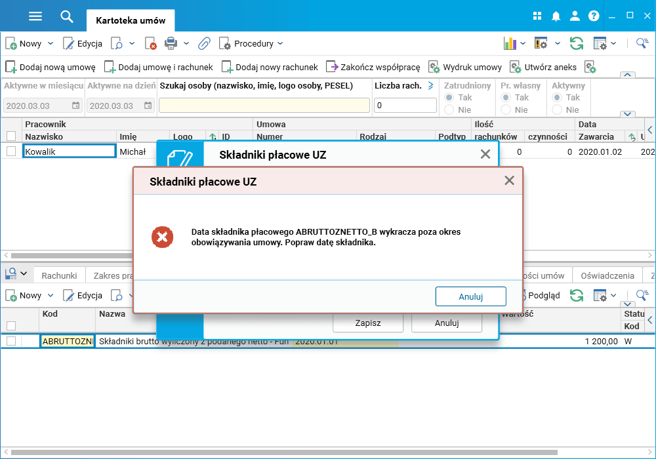This screenshot has width=656, height=459.
Task: Click the paperclip attachments icon
Action: point(204,43)
